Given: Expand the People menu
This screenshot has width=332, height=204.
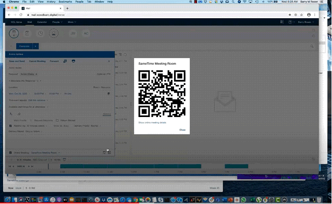Looking at the screenshot, I should tap(57, 22).
